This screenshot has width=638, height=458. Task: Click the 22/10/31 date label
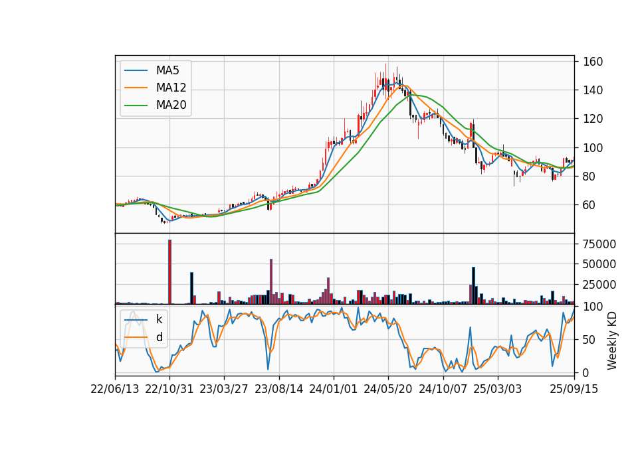(x=169, y=389)
